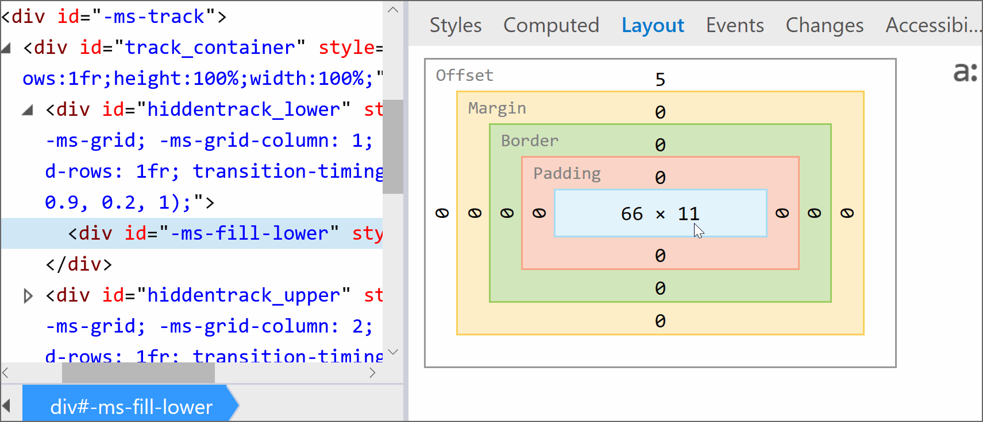Open the Computed tab

click(x=550, y=25)
